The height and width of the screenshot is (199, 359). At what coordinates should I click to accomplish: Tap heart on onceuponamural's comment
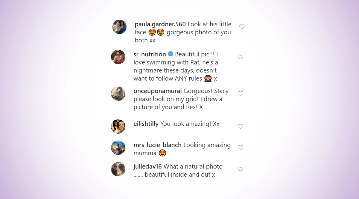click(x=241, y=94)
